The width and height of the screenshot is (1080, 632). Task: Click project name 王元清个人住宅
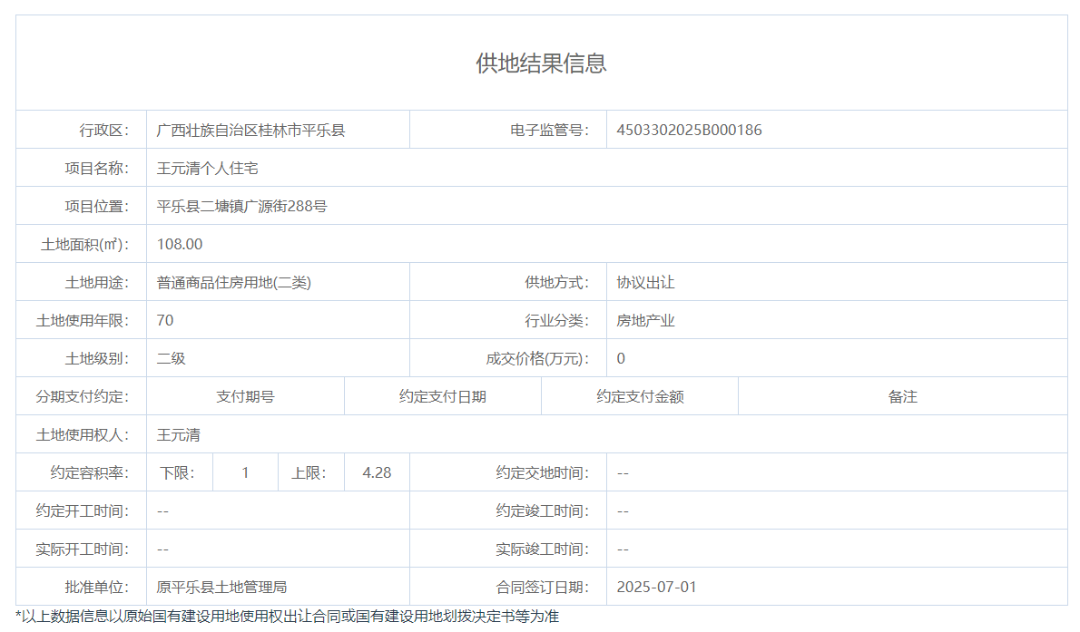click(x=208, y=168)
